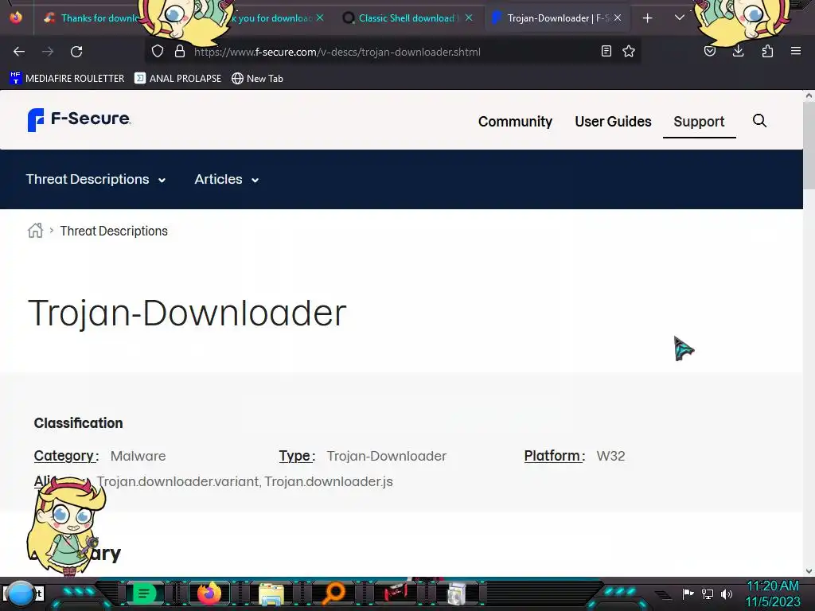Open the Support menu item
This screenshot has height=611, width=815.
pyautogui.click(x=699, y=122)
